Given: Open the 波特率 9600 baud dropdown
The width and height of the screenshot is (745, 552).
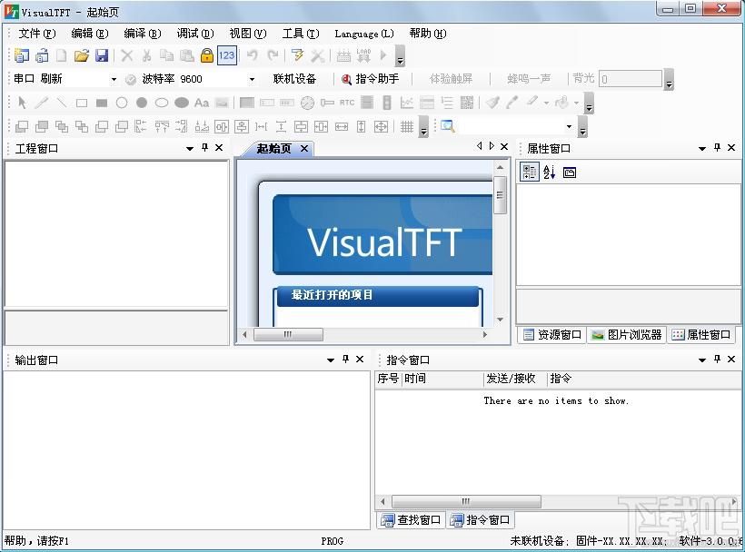Looking at the screenshot, I should click(x=252, y=79).
